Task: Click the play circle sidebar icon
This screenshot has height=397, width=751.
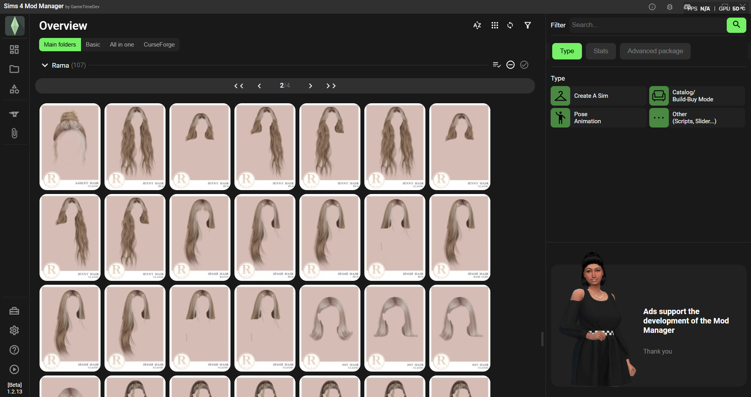Action: pos(14,370)
